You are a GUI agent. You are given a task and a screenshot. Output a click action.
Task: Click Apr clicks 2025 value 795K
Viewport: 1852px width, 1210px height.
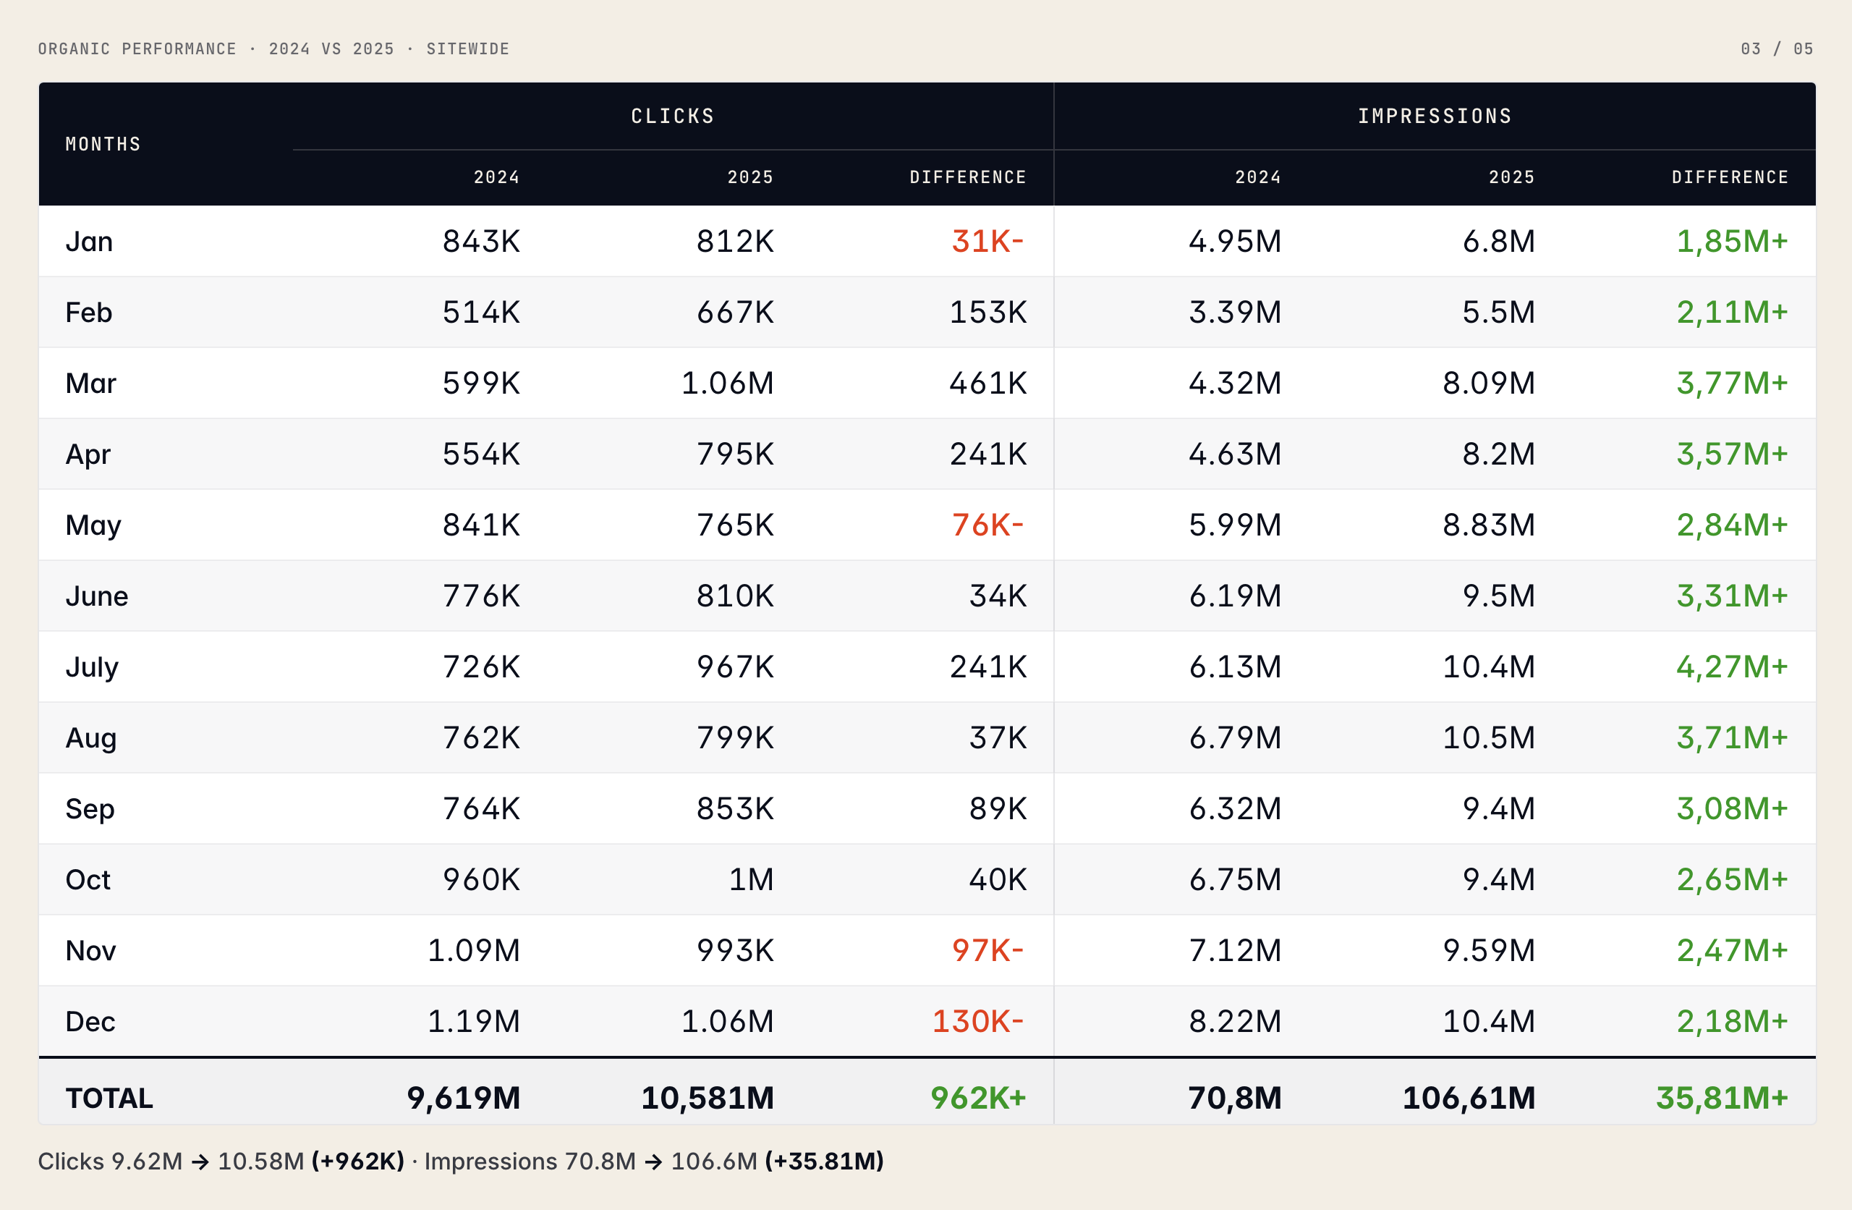(x=734, y=454)
